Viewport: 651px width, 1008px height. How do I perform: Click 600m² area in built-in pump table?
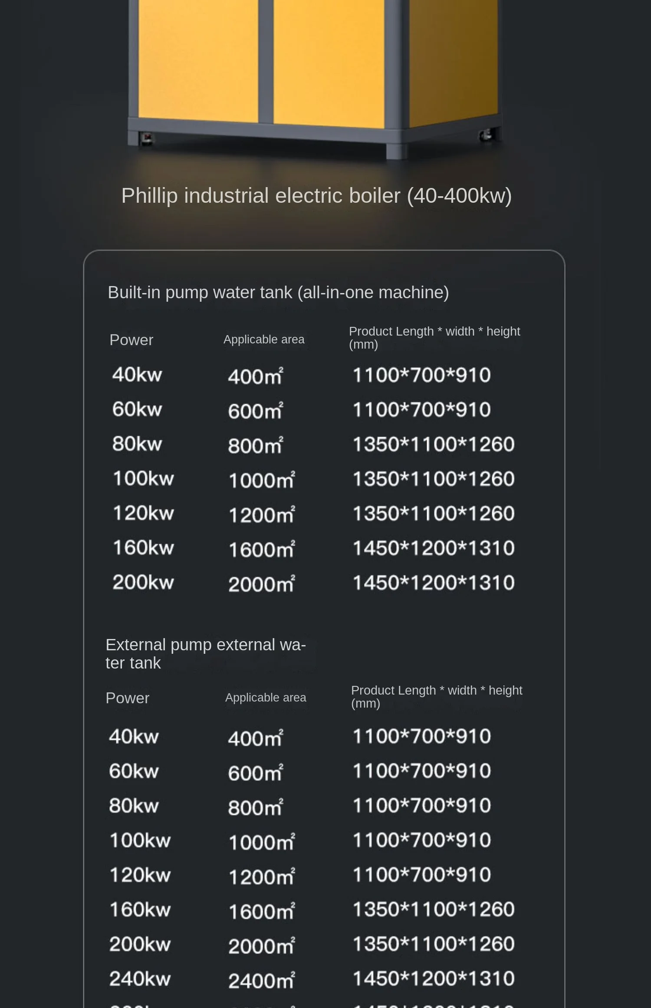pyautogui.click(x=256, y=411)
